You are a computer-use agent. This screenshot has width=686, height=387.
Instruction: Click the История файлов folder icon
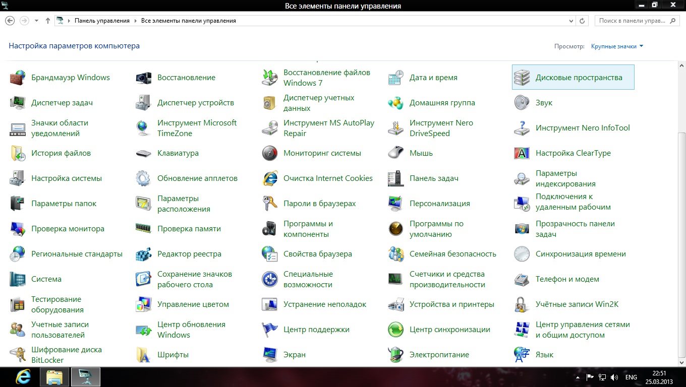18,153
